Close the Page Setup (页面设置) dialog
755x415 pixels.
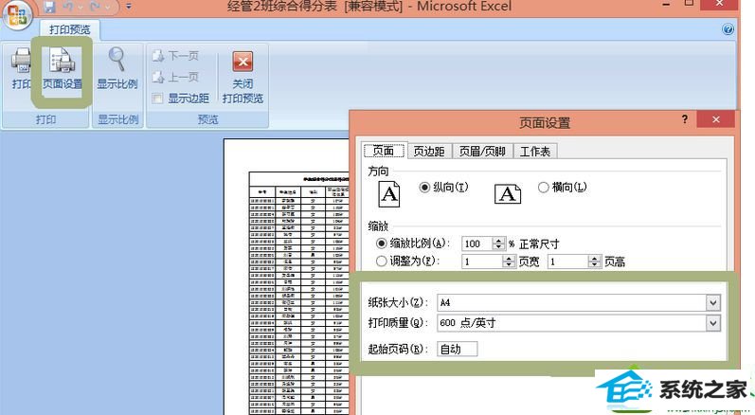pos(716,119)
